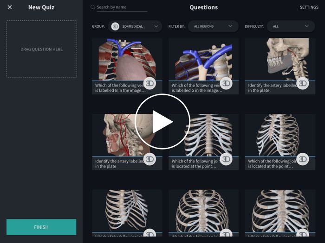Close the New Quiz panel with X
Screen dimensions: 325x243
point(10,7)
